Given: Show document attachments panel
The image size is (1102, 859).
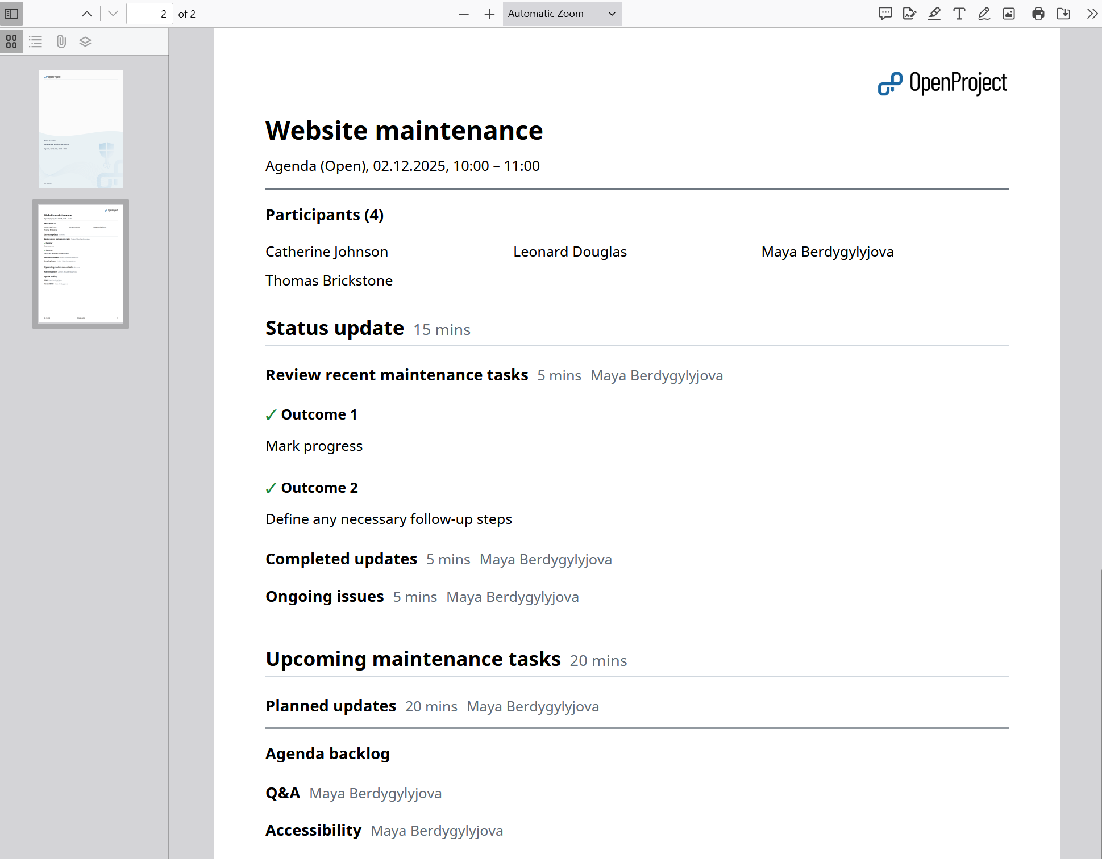Looking at the screenshot, I should click(61, 41).
